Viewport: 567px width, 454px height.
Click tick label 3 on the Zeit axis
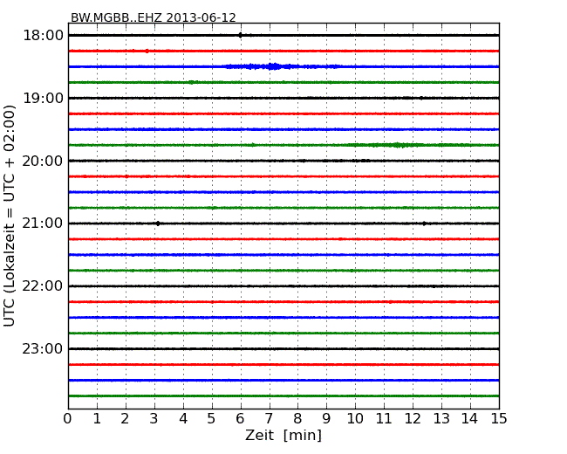(x=154, y=419)
